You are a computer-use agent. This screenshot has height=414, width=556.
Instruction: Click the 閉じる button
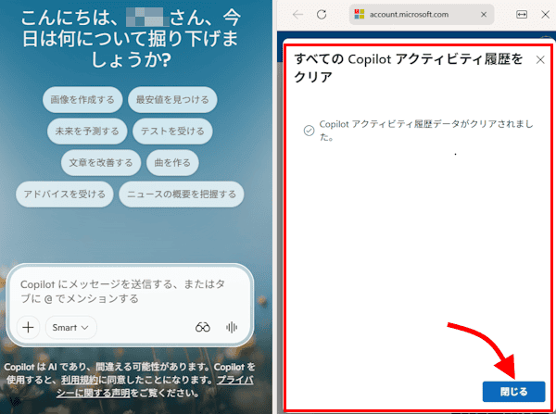pos(513,392)
